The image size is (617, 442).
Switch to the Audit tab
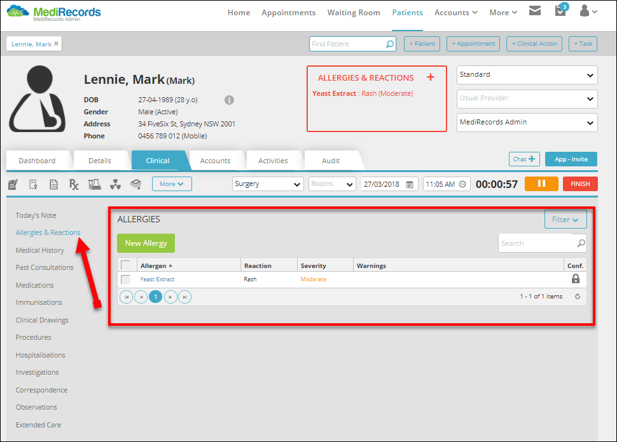point(331,160)
